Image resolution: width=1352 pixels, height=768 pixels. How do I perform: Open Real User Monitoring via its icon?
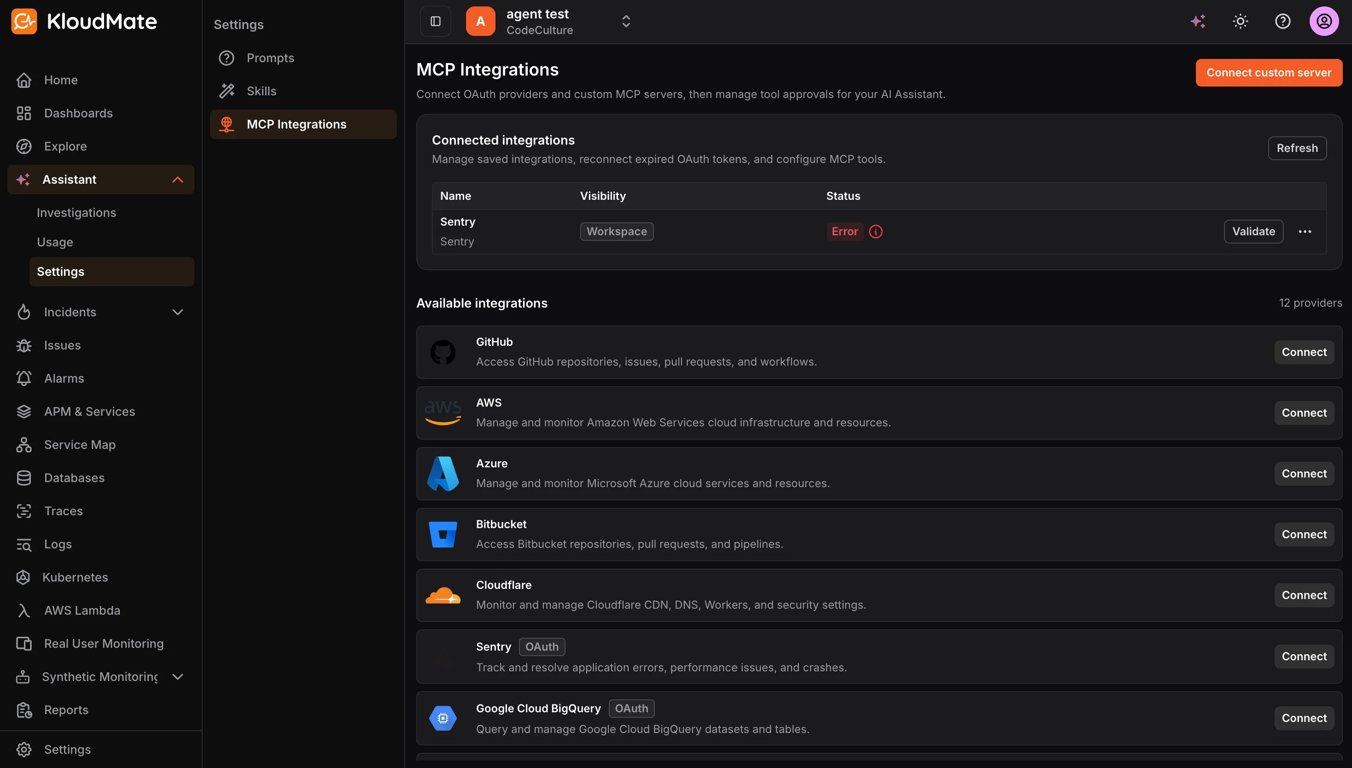point(24,644)
